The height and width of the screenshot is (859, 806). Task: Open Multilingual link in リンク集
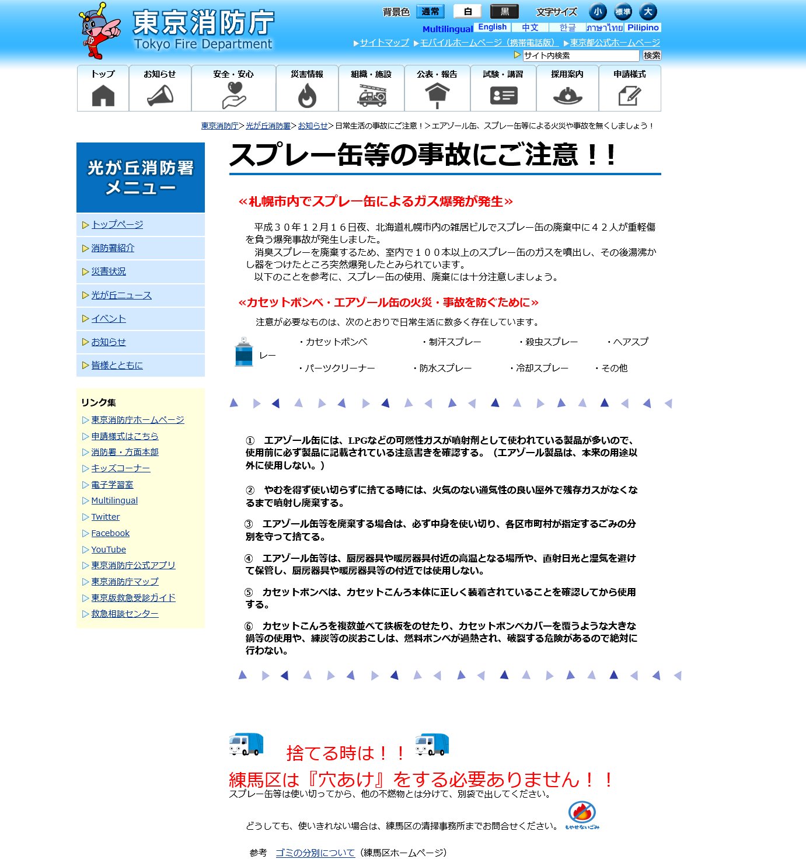pyautogui.click(x=114, y=500)
